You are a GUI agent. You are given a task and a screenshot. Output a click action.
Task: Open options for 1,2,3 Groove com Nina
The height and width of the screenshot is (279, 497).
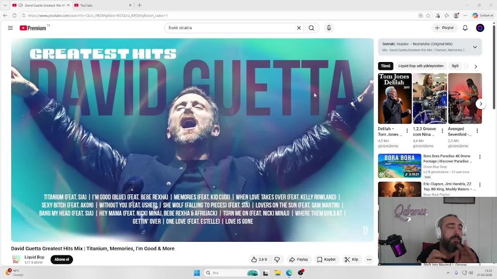[x=442, y=131]
